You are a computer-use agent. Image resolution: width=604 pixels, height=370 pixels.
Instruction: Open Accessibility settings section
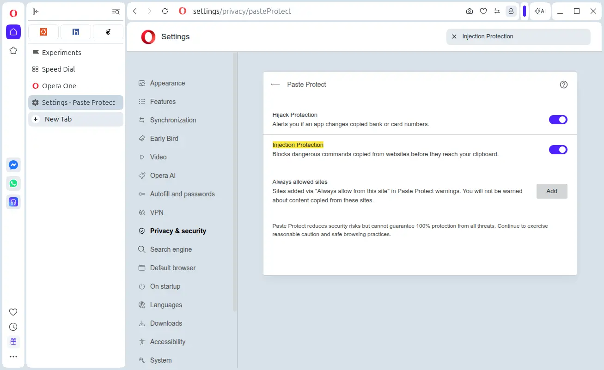coord(162,342)
